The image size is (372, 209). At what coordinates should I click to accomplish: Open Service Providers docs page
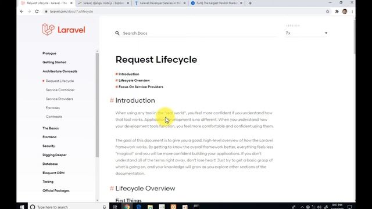[59, 99]
